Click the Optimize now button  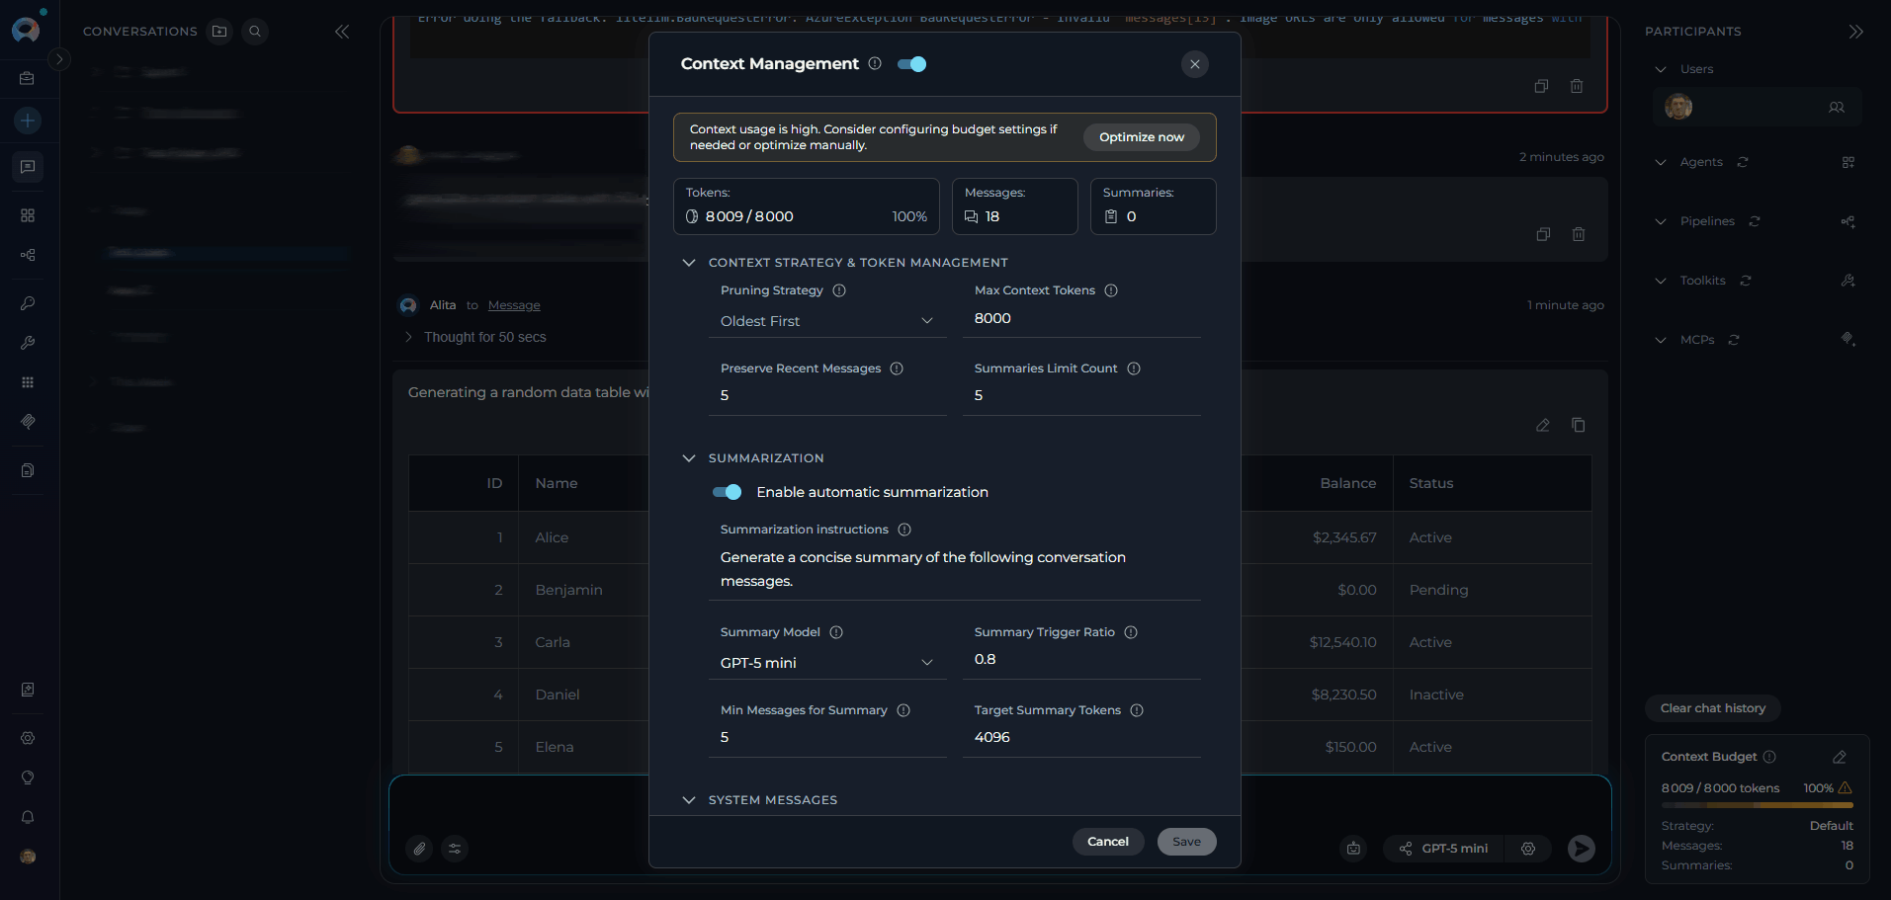1141,137
